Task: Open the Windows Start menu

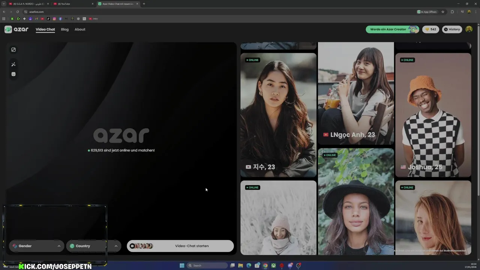Action: (x=182, y=265)
